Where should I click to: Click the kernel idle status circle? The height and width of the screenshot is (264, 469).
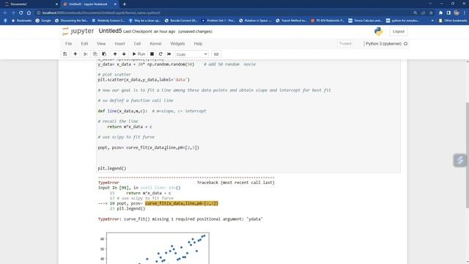[x=405, y=44]
